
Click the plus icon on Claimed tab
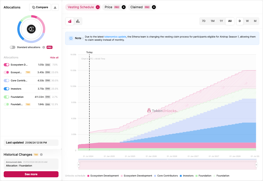point(154,7)
